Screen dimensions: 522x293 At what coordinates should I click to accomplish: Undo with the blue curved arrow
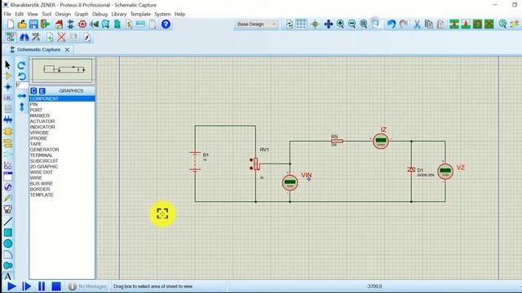pyautogui.click(x=391, y=24)
